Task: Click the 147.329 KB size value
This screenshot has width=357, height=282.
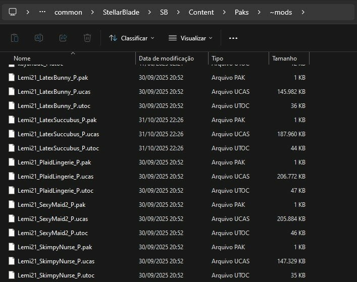Action: [x=291, y=261]
